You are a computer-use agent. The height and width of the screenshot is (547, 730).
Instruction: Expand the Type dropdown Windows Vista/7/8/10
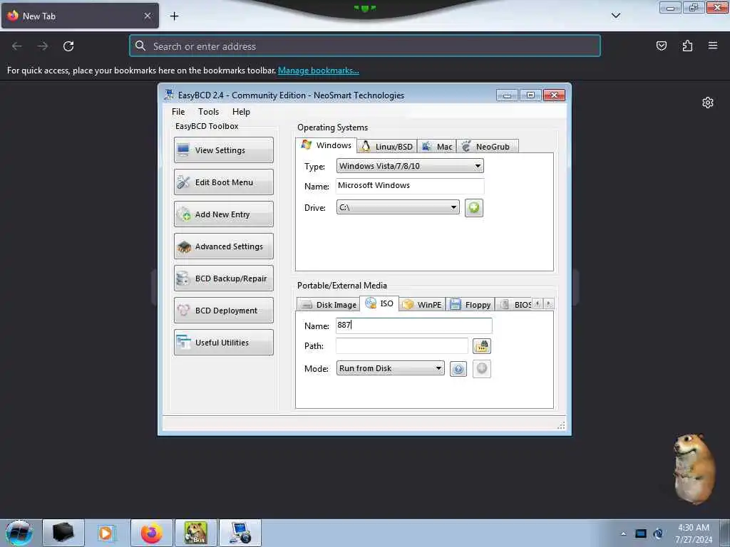click(410, 166)
